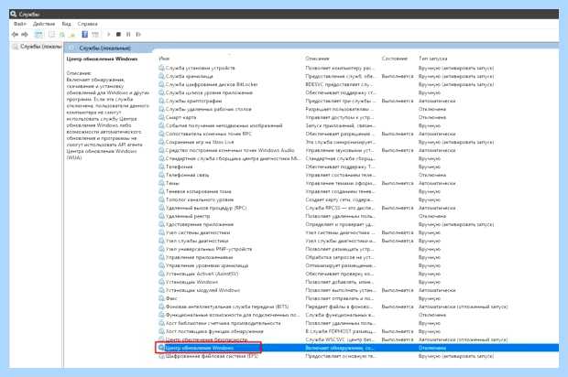Click the gear icon next to Телефония

pyautogui.click(x=161, y=167)
